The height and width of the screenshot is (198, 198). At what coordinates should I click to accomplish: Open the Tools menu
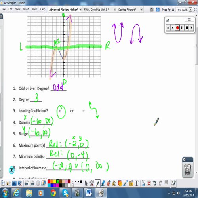point(34,9)
